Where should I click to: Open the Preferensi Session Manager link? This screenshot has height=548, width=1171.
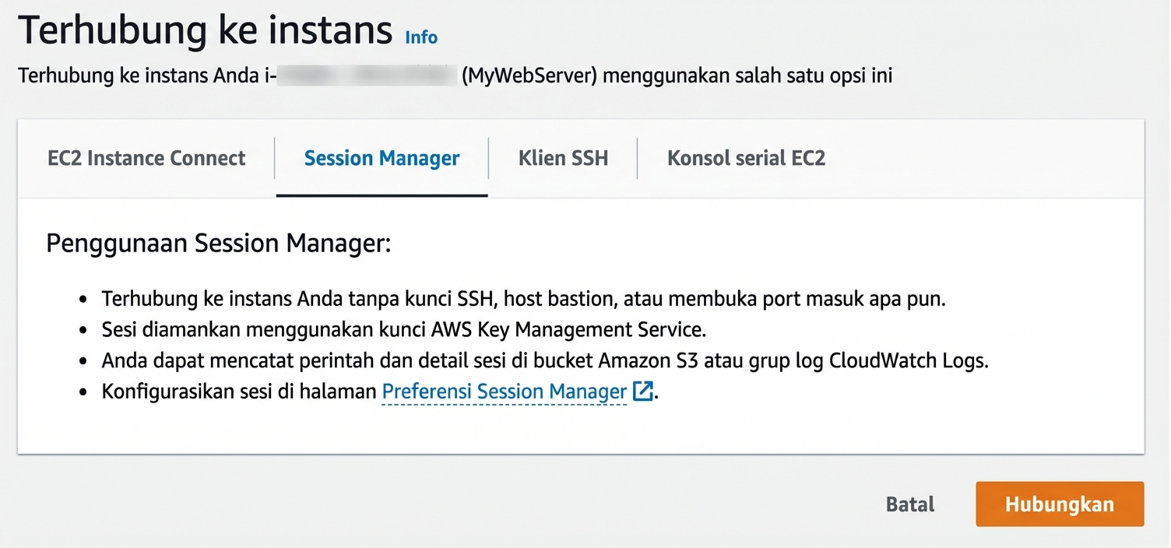(x=502, y=392)
